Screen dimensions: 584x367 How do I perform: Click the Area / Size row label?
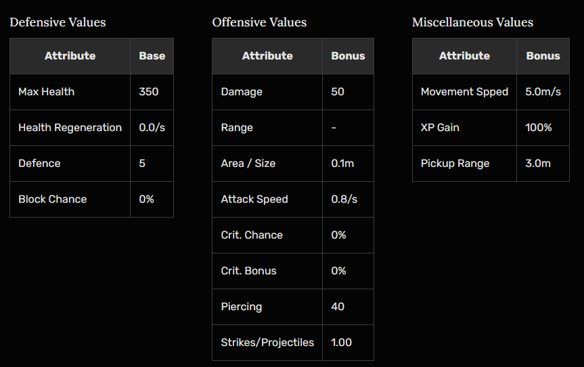[x=248, y=164]
